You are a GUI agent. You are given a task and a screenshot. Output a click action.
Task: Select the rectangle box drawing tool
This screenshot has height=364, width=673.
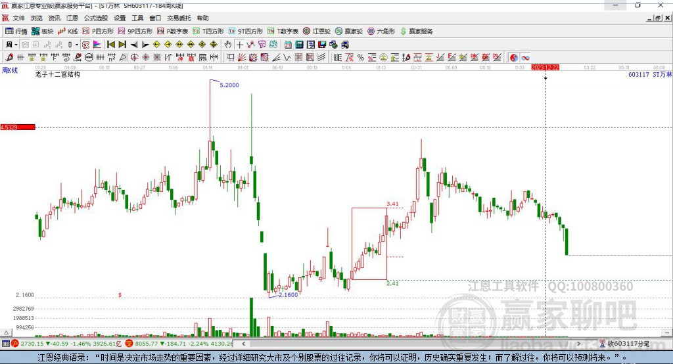click(230, 58)
